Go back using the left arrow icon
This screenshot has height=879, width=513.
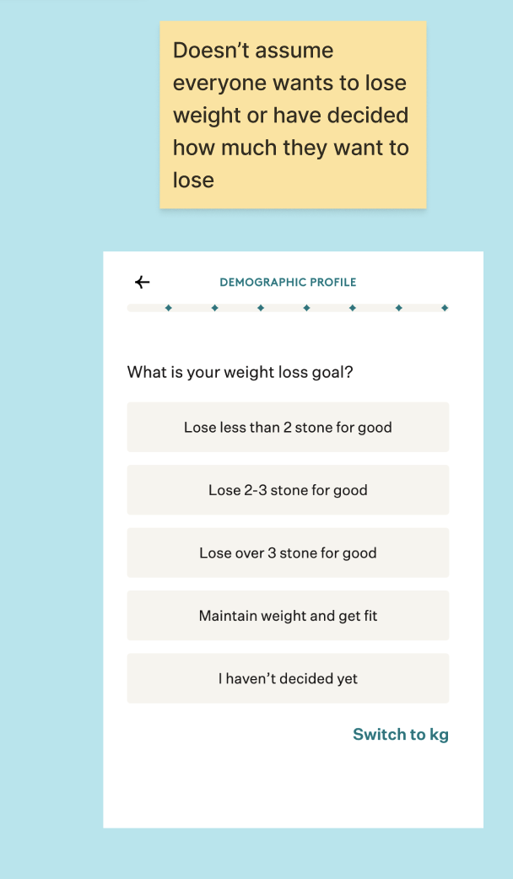pos(143,282)
